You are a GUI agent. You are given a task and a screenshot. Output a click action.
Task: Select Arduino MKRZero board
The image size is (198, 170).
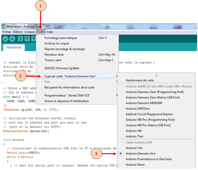[x=156, y=109]
